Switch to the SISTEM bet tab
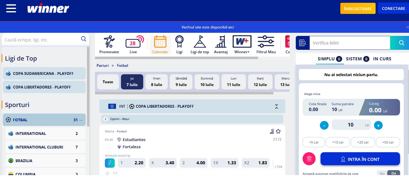The height and width of the screenshot is (181, 409). coord(357,59)
